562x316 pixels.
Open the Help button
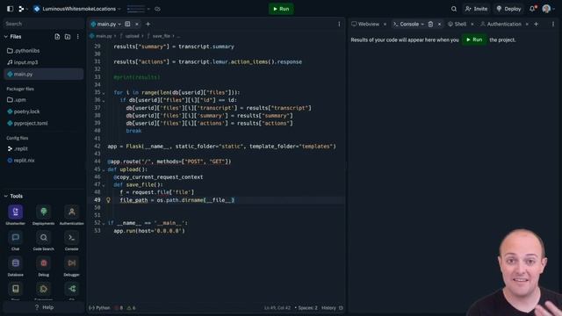44,307
